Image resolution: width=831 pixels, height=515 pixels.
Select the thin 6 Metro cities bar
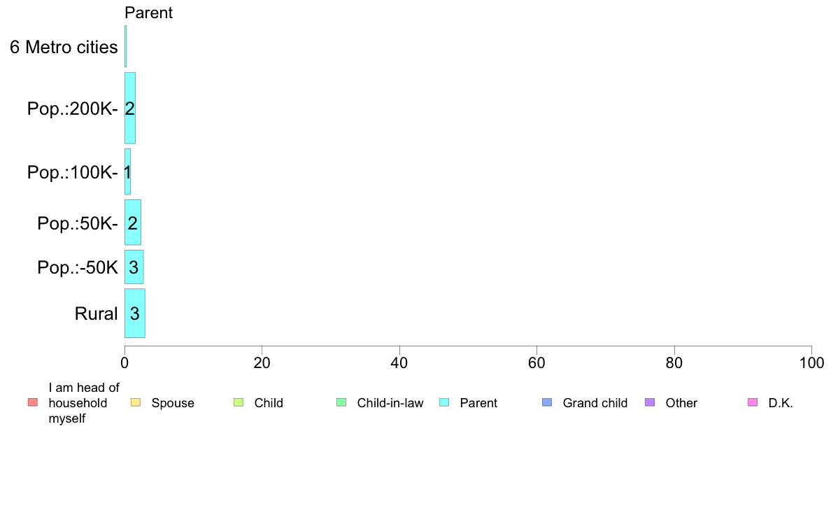126,46
